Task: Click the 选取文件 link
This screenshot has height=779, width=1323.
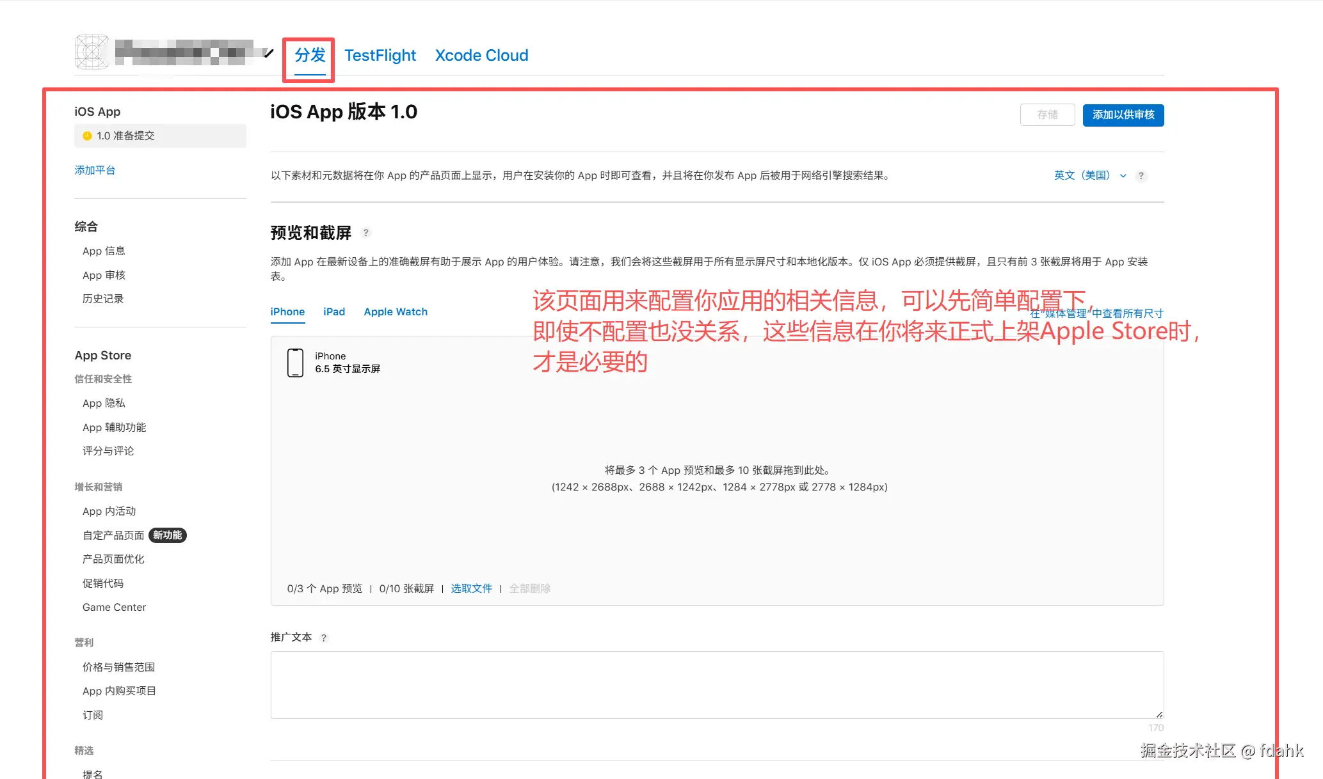Action: [471, 588]
